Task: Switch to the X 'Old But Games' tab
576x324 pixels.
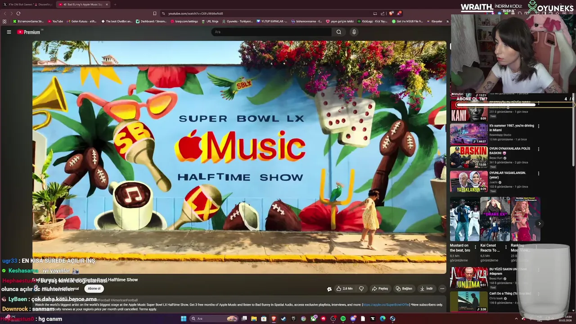Action: 28,4
